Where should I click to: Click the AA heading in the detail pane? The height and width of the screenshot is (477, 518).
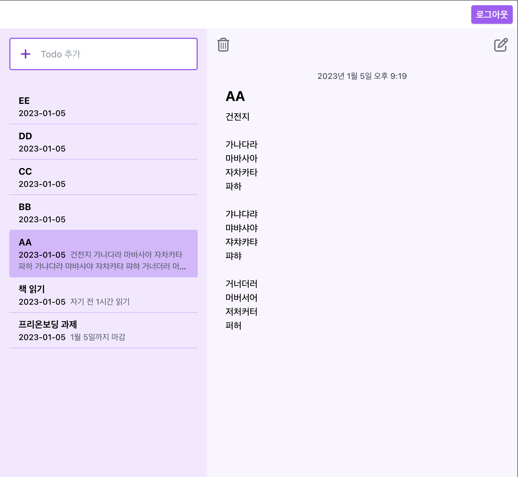click(x=235, y=96)
